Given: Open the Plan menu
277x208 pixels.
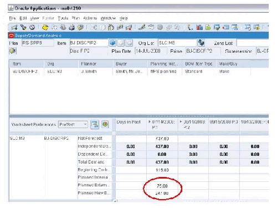Looking at the screenshot, I should click(x=76, y=18).
